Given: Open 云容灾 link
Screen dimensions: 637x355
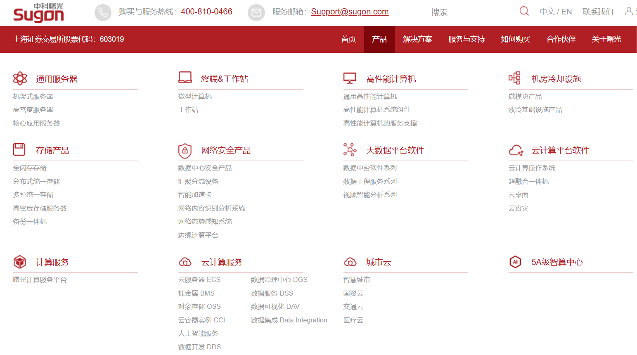Looking at the screenshot, I should 519,208.
